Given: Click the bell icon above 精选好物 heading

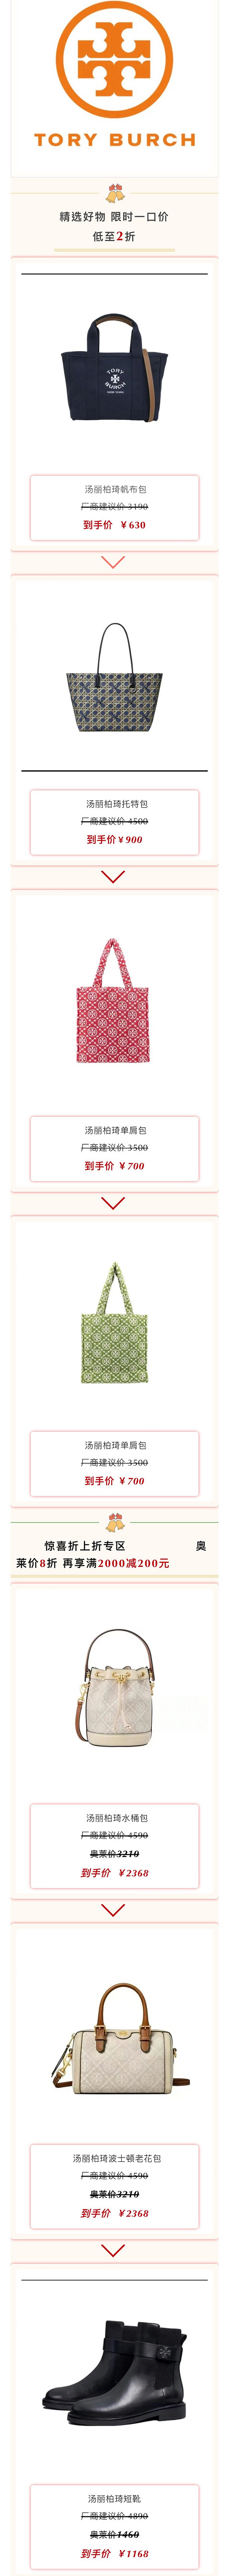Looking at the screenshot, I should pyautogui.click(x=114, y=193).
